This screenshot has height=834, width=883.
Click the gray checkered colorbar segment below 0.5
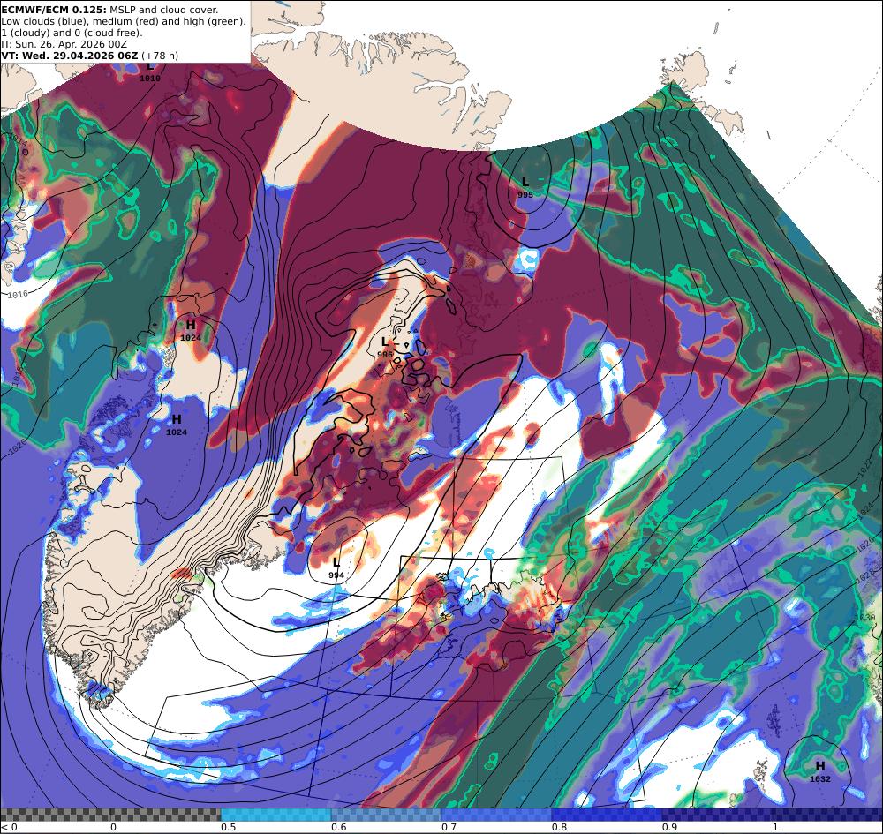(110, 815)
